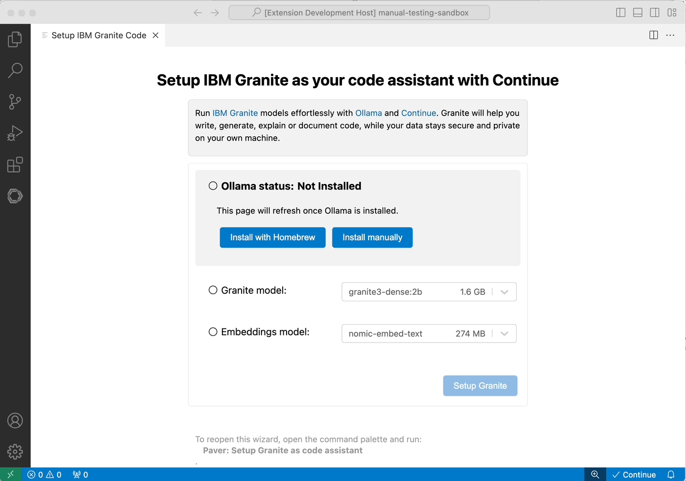Open Source Control view in activity bar
686x481 pixels.
tap(15, 102)
